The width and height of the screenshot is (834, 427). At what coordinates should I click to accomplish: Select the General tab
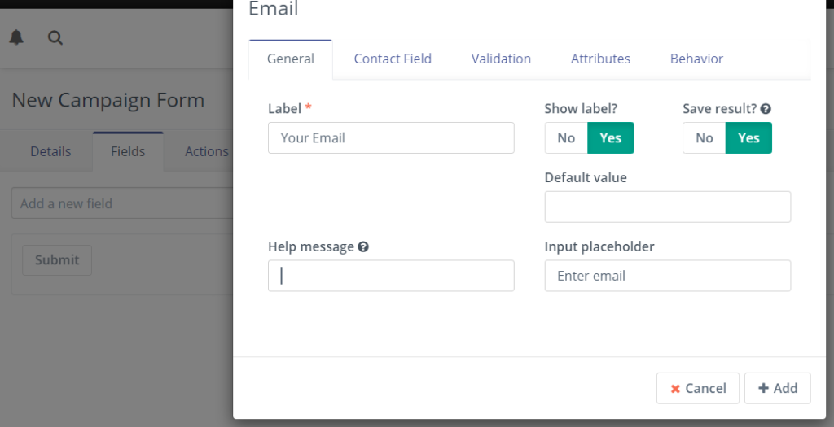coord(291,59)
